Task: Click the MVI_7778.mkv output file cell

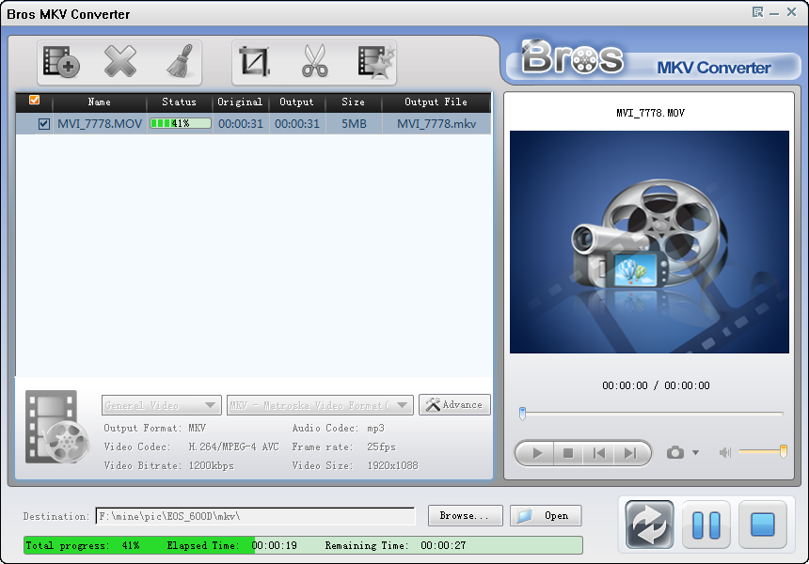Action: pyautogui.click(x=436, y=124)
